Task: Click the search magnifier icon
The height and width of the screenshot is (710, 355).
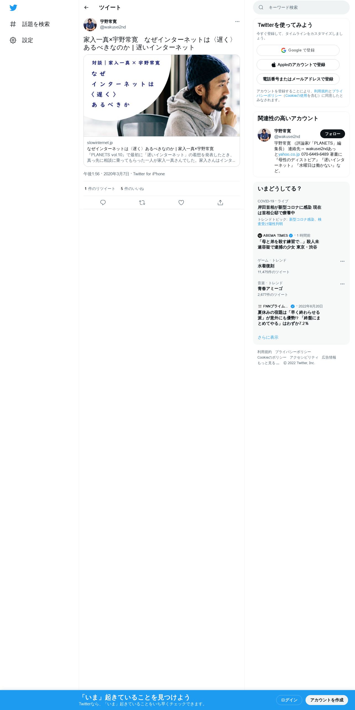Action: click(x=261, y=7)
